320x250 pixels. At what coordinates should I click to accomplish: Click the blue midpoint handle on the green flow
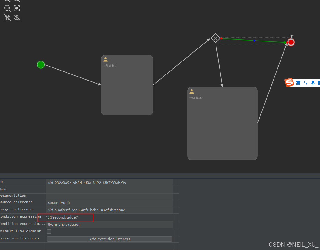(254, 41)
